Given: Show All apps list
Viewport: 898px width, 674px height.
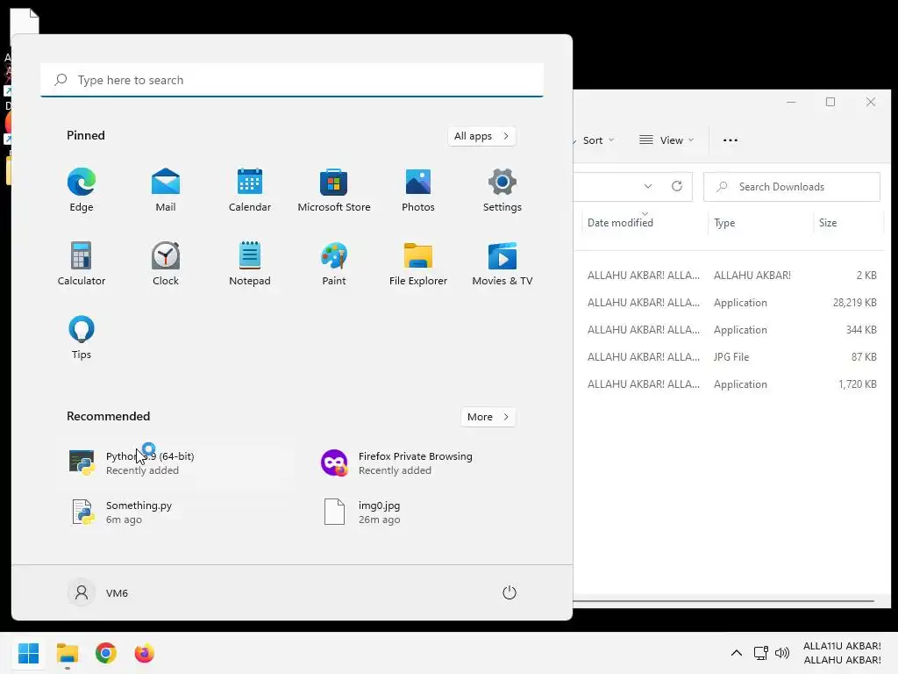Looking at the screenshot, I should [481, 136].
